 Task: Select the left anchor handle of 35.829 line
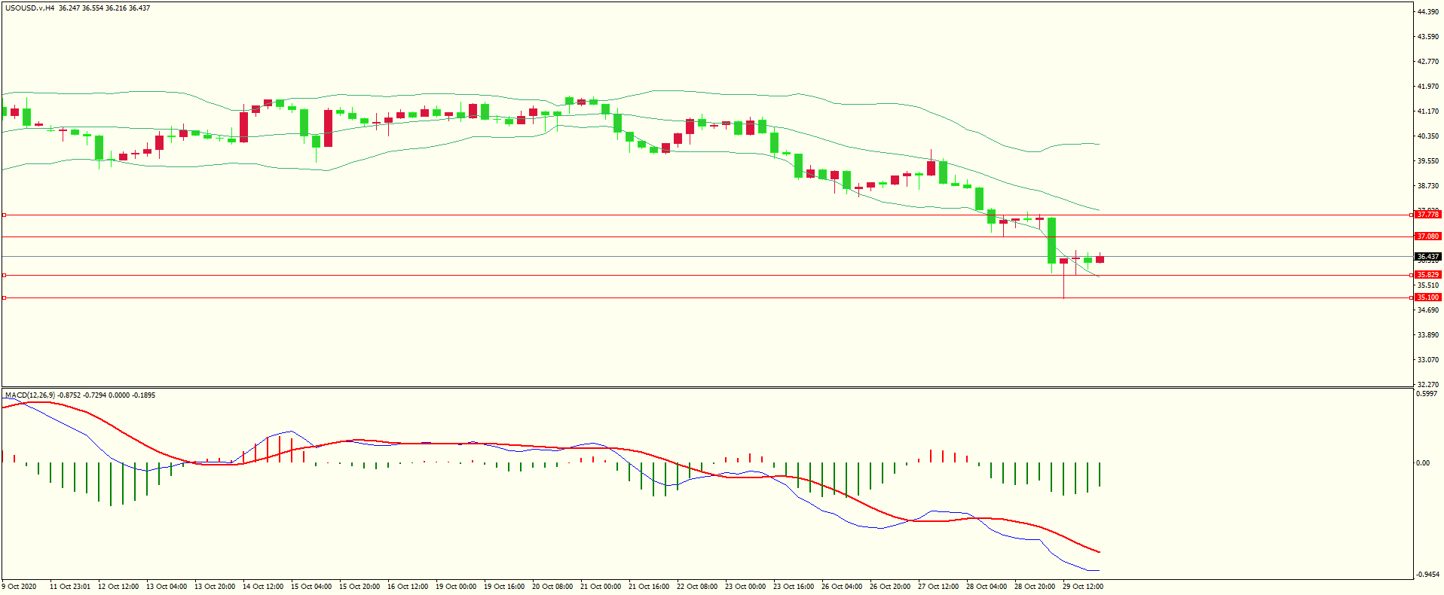(x=4, y=275)
